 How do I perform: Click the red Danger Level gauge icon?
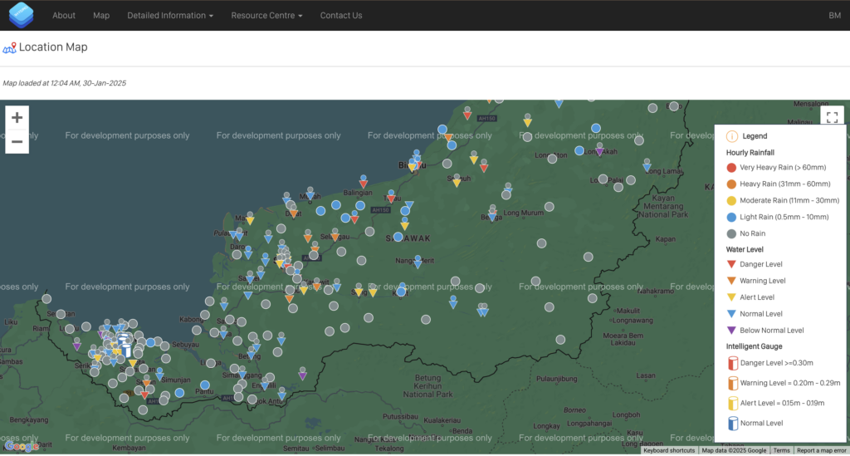732,363
